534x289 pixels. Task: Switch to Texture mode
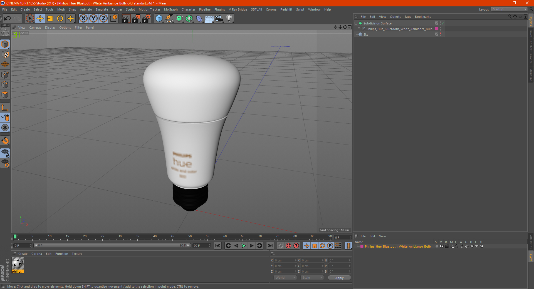[5, 54]
